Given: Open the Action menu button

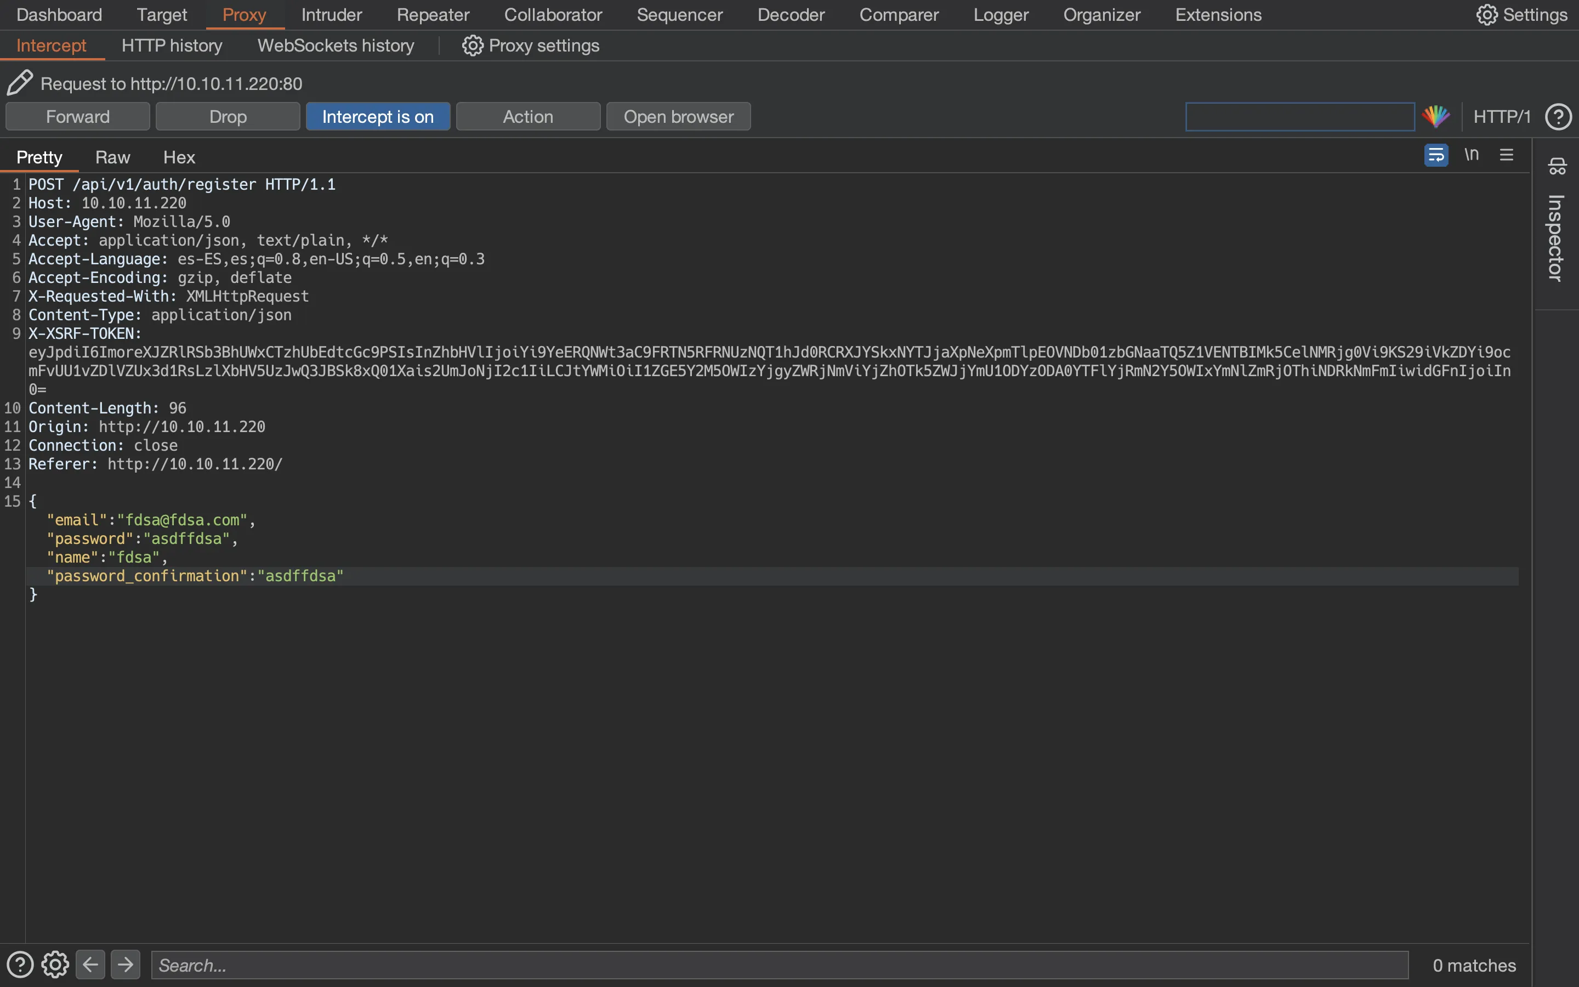Looking at the screenshot, I should pos(528,117).
